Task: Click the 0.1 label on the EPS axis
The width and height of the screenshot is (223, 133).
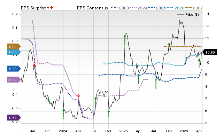Action: click(x=15, y=28)
